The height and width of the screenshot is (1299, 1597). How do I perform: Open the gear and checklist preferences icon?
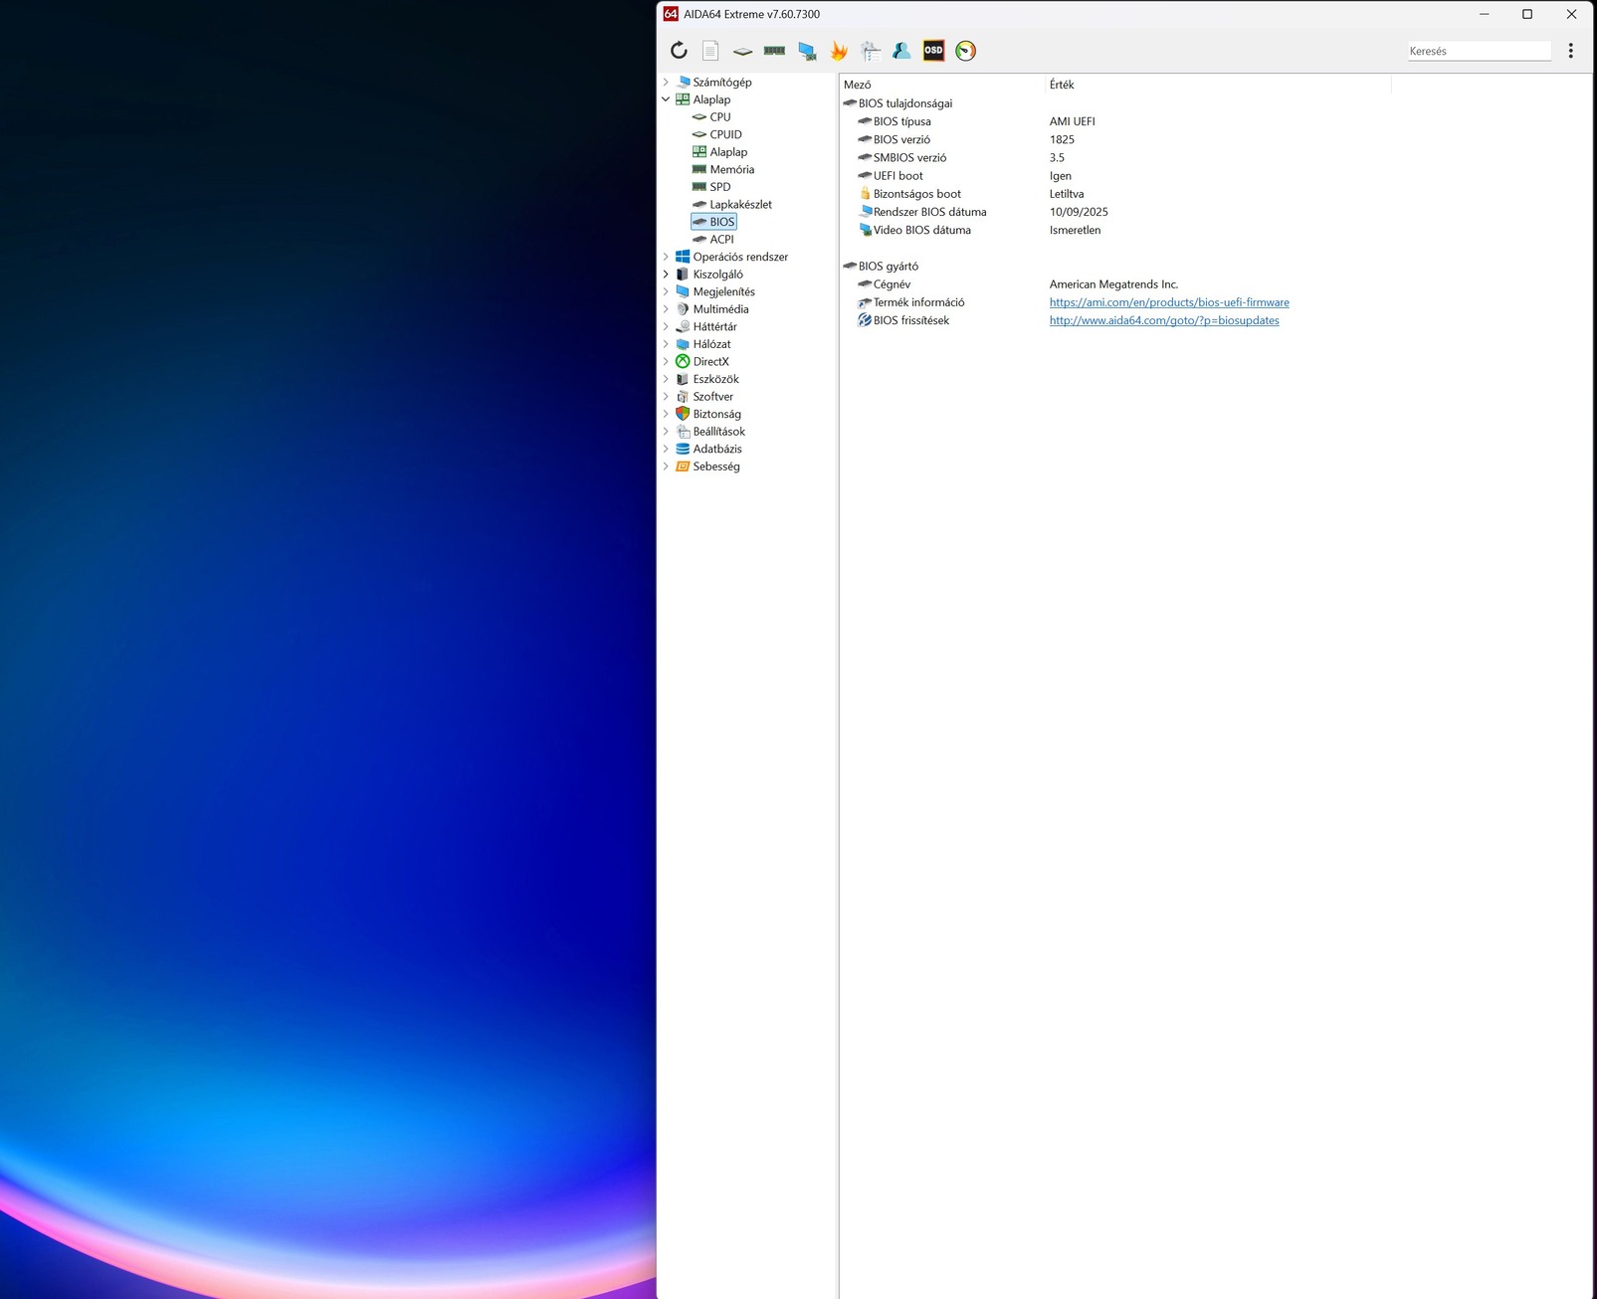click(x=871, y=51)
